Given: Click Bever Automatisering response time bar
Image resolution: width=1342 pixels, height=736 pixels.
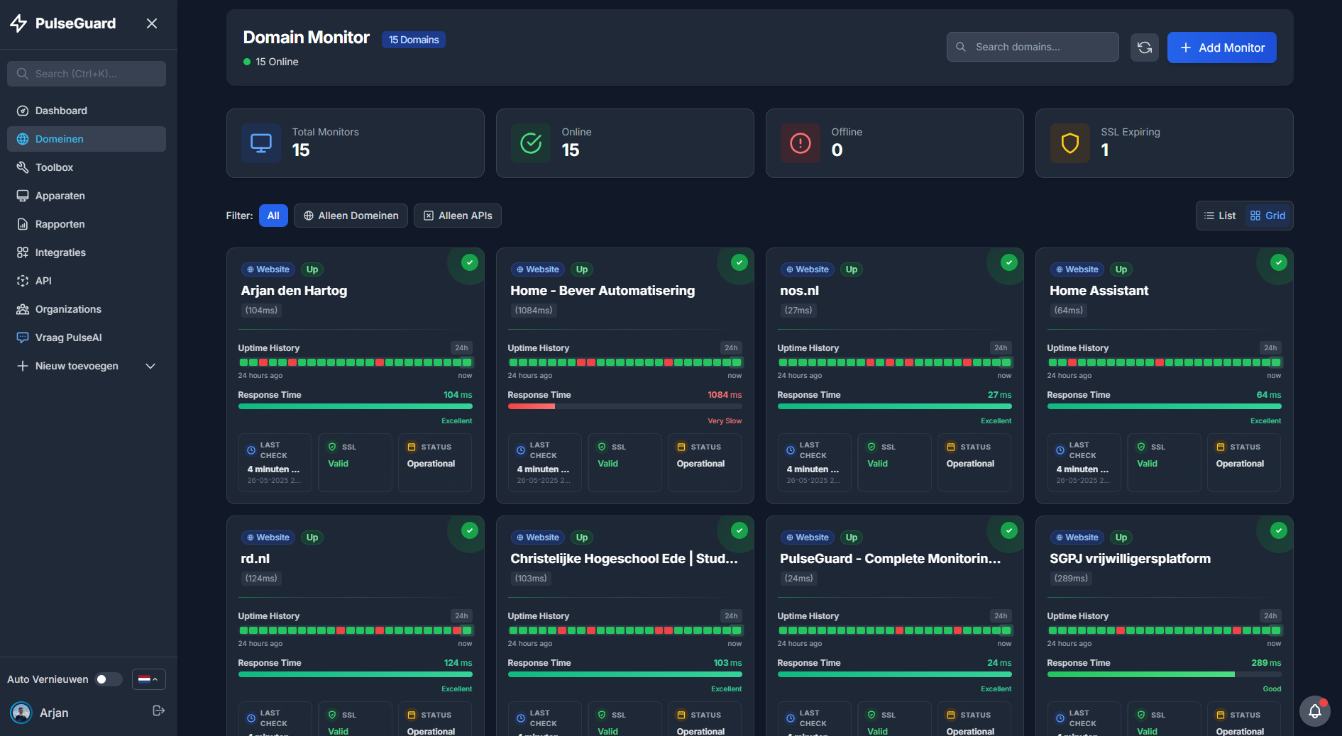Looking at the screenshot, I should [625, 407].
